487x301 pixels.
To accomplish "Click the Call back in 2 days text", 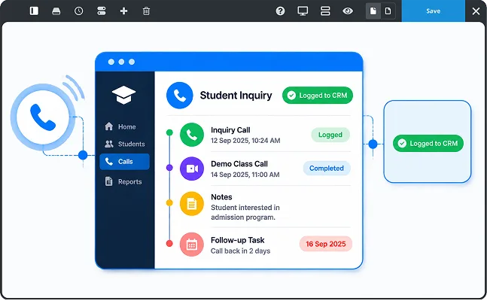I will pyautogui.click(x=240, y=251).
